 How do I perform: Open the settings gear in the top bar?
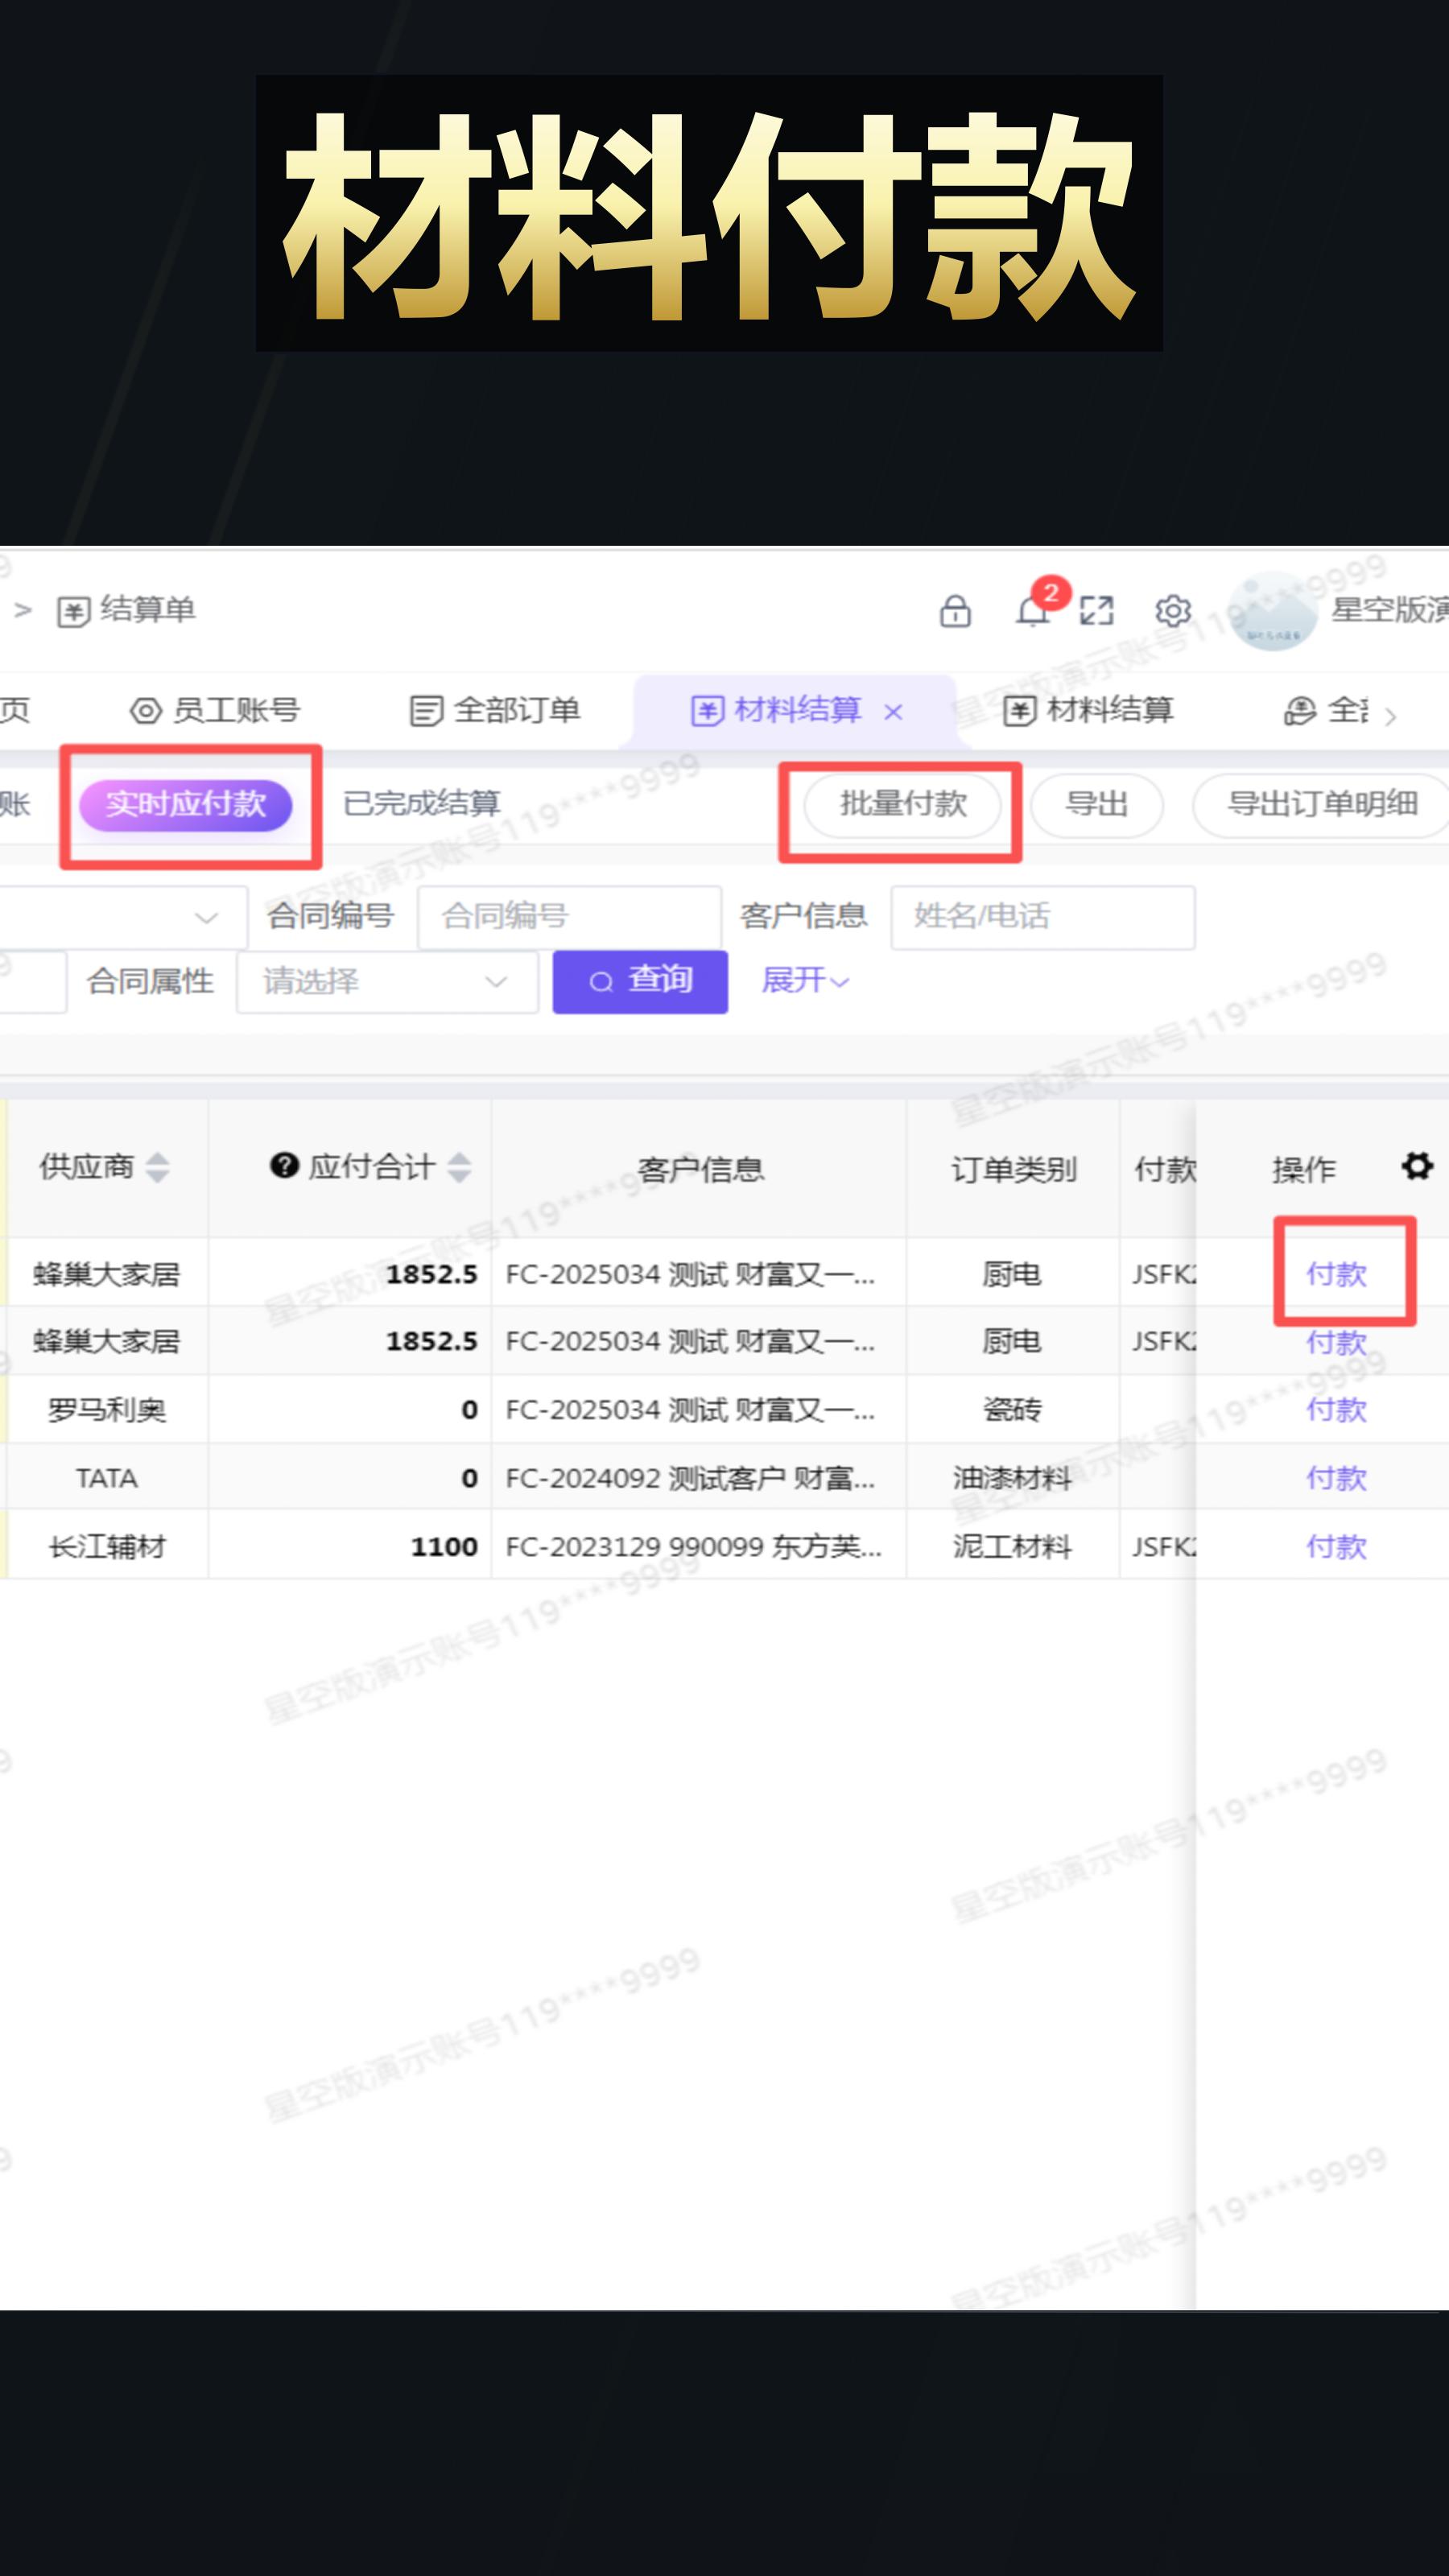point(1172,611)
